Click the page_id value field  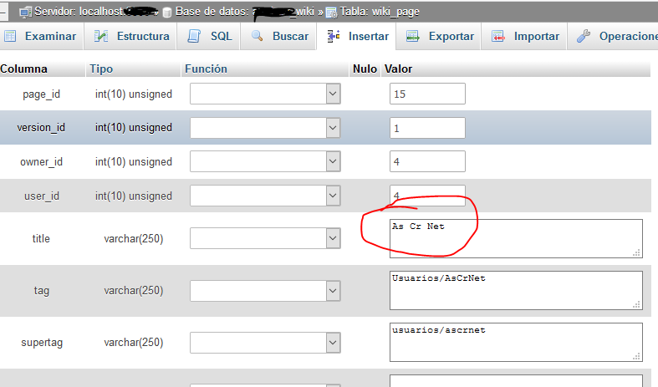(427, 94)
